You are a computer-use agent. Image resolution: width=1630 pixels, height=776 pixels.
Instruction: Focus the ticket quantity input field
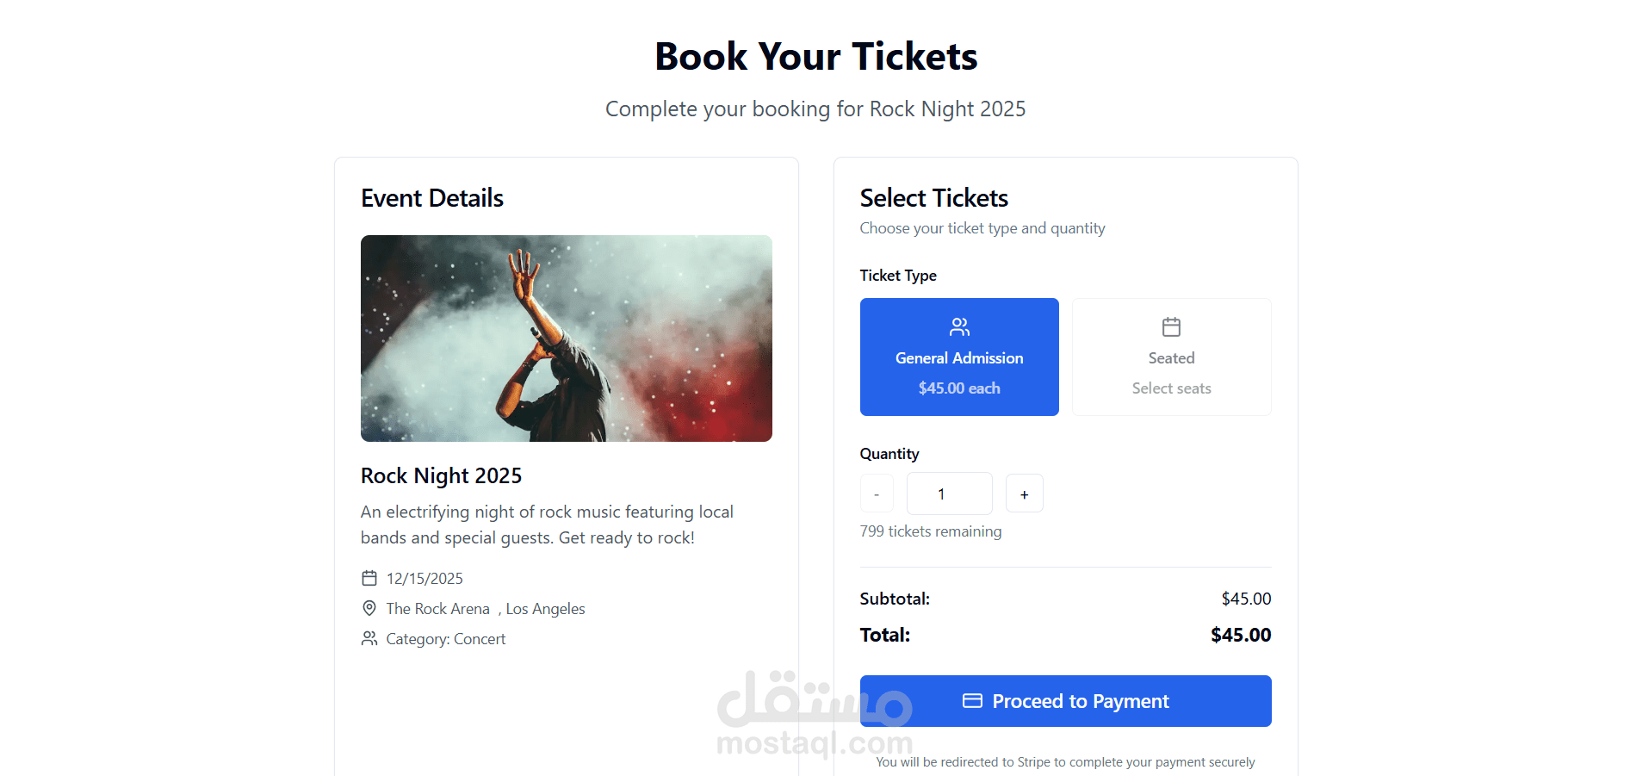pos(949,494)
